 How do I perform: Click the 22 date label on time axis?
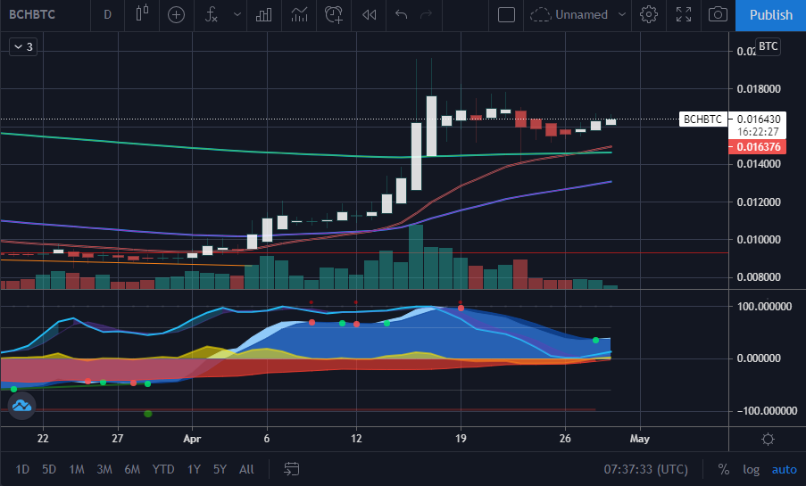pyautogui.click(x=43, y=439)
